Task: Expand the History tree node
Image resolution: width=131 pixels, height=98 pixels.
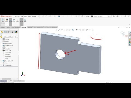Action: (x=1, y=39)
